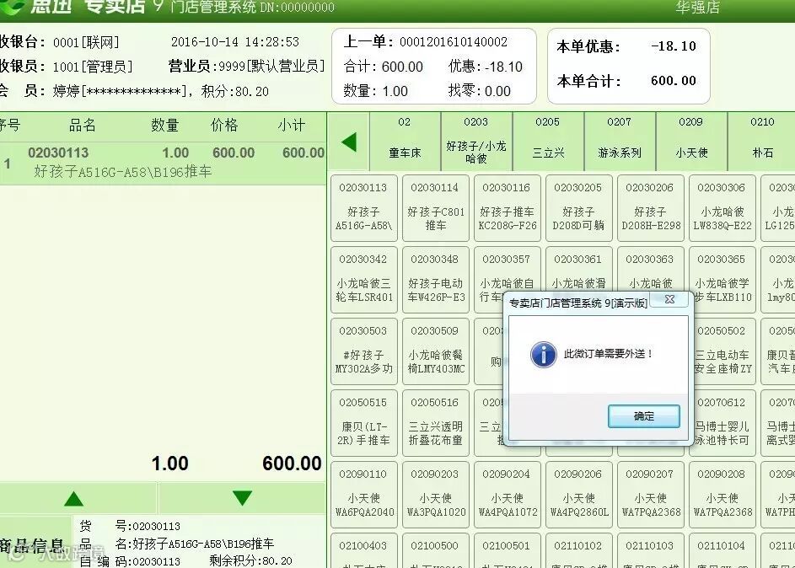Viewport: 795px width, 568px height.
Task: Add product 02090208 小天使WA7PQA2368
Action: coord(722,495)
